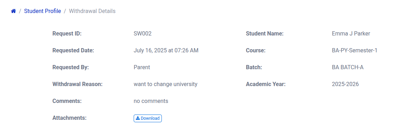Click the no comments text
This screenshot has height=137, width=394.
tap(151, 101)
